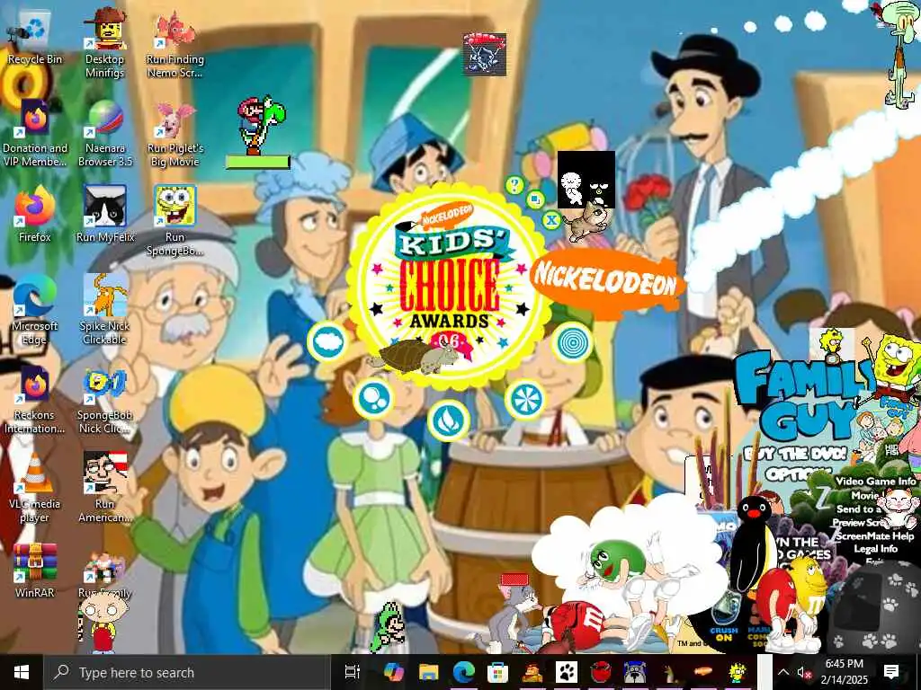921x690 pixels.
Task: Open Task View on taskbar
Action: point(352,672)
